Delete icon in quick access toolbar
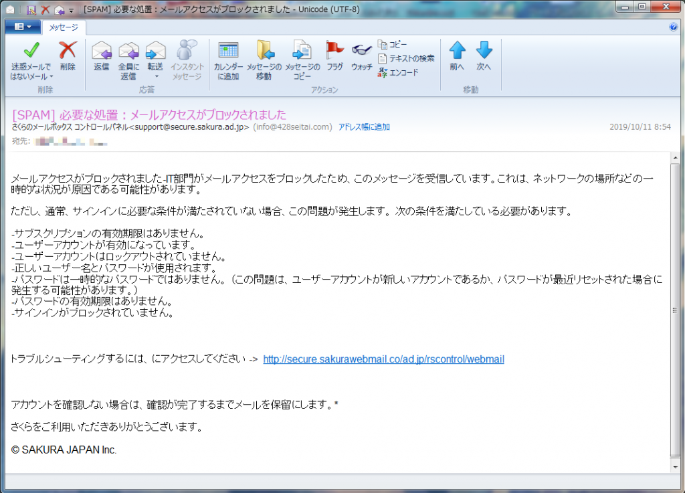The height and width of the screenshot is (493, 685). click(45, 9)
